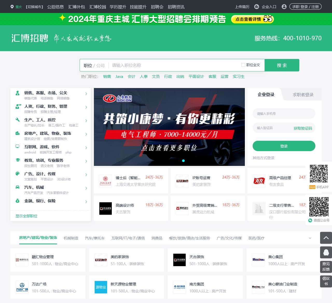Click the QQ customer service penguin icon

tap(326, 252)
